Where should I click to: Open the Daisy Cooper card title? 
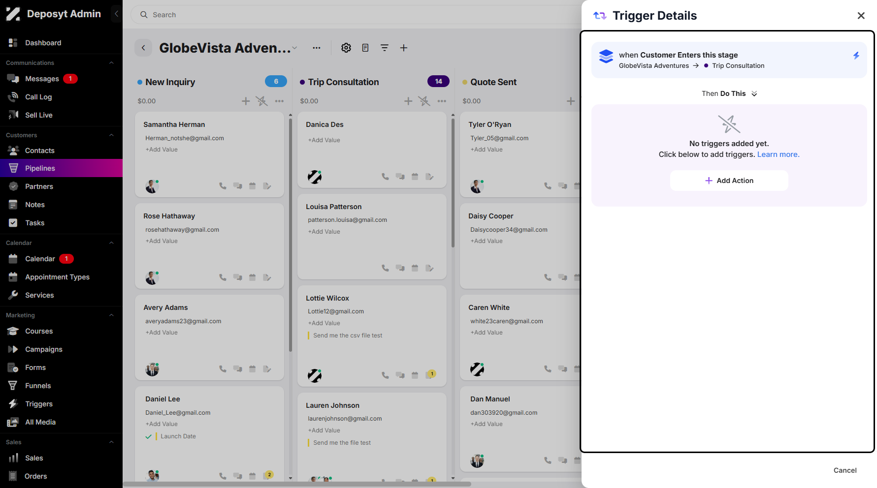(x=490, y=216)
